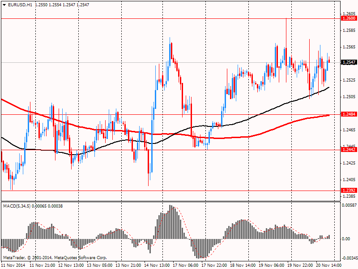Click the 1.2484 red price level label
358x269 pixels.
(x=349, y=114)
